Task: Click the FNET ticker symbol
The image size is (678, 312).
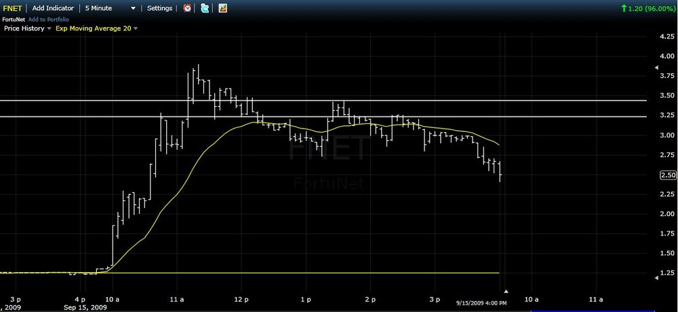Action: point(12,8)
